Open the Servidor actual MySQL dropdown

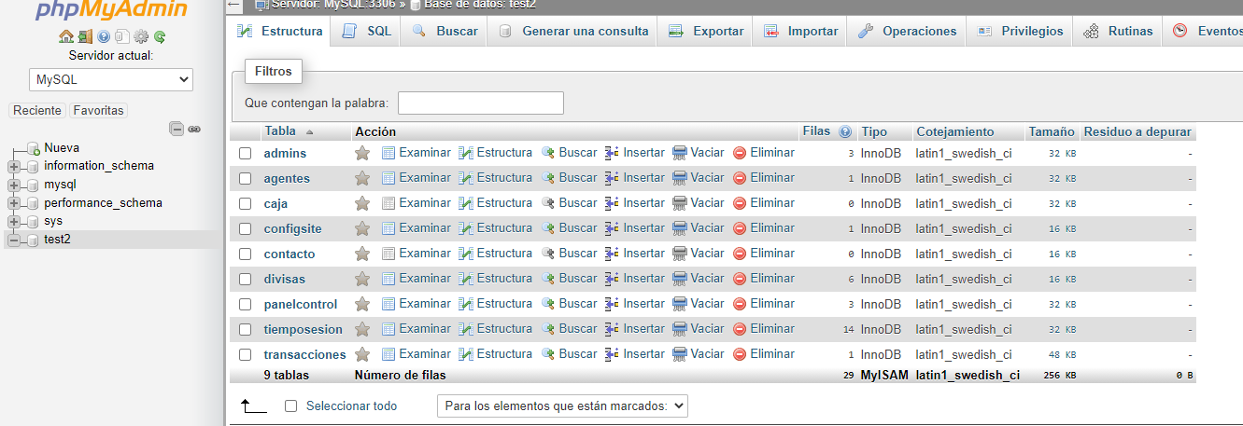(110, 79)
